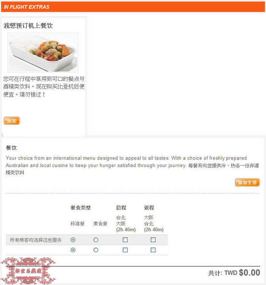Image resolution: width=266 pixels, height=285 pixels.
Task: Check 返程 Osaka–Taipei box in second row
Action: click(x=153, y=250)
